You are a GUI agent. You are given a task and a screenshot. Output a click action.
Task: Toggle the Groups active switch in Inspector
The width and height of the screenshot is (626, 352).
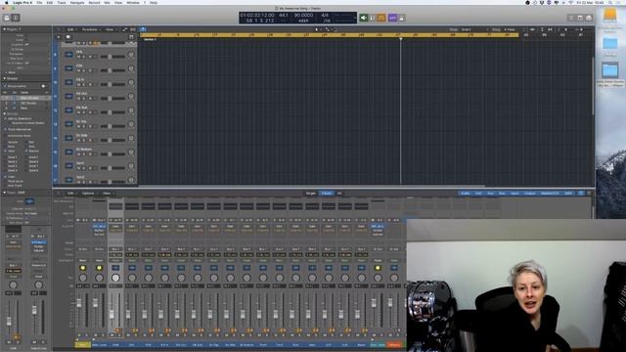(43, 86)
